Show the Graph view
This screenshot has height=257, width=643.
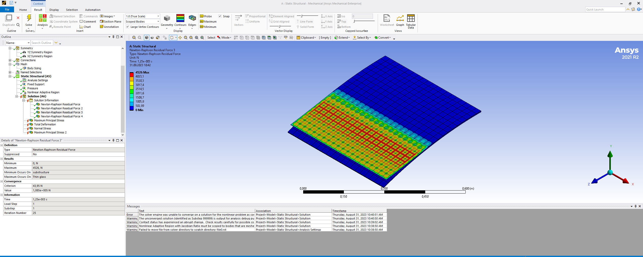point(400,19)
